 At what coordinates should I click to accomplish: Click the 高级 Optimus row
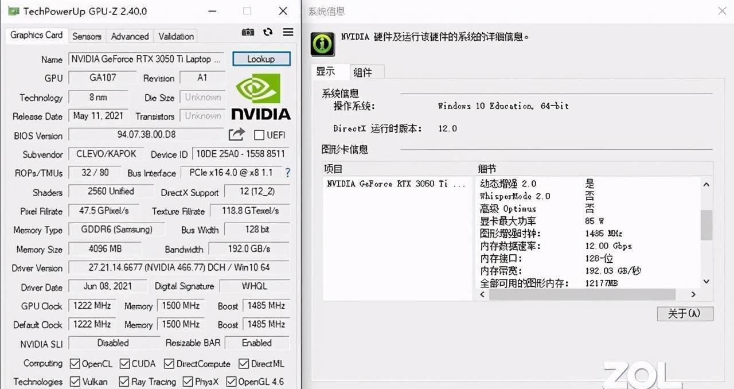pyautogui.click(x=587, y=209)
